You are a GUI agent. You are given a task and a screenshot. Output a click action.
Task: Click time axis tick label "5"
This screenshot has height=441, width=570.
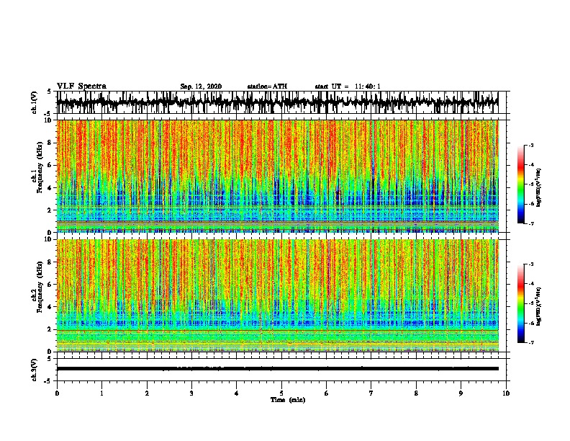pos(281,393)
